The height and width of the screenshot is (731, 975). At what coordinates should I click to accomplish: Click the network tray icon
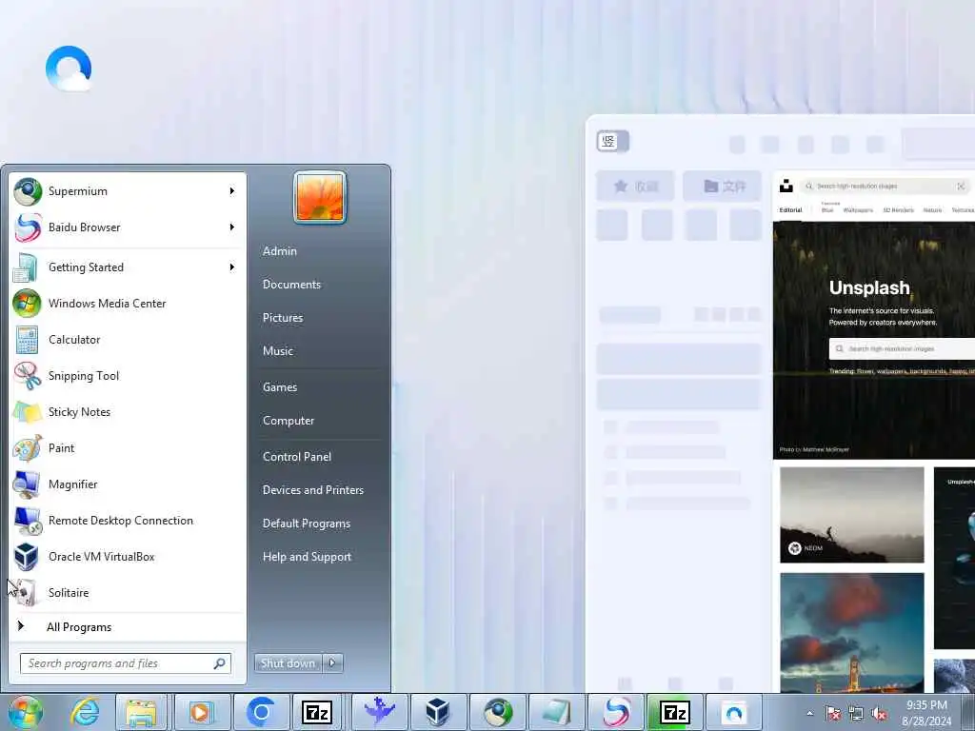click(x=856, y=713)
